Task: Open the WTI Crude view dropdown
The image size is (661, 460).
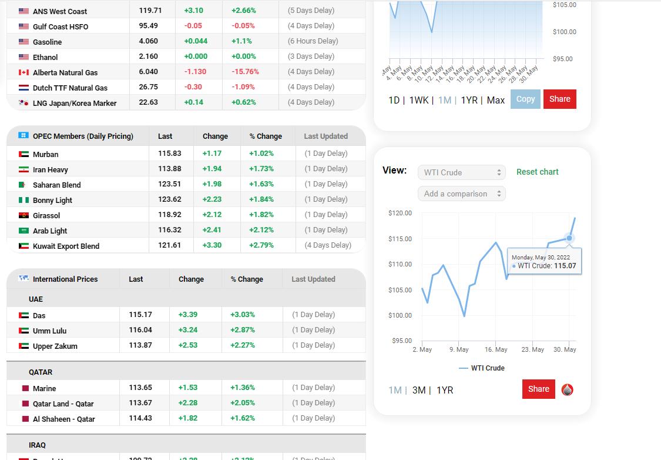Action: [462, 172]
